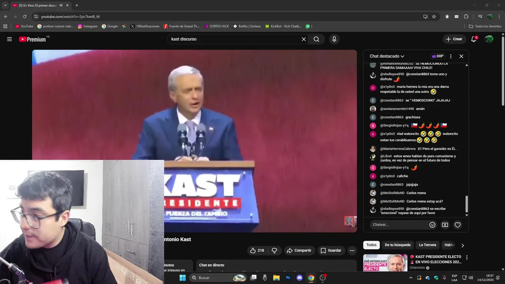Open Chrome extensions puzzle icon
This screenshot has width=505, height=284.
click(x=466, y=17)
